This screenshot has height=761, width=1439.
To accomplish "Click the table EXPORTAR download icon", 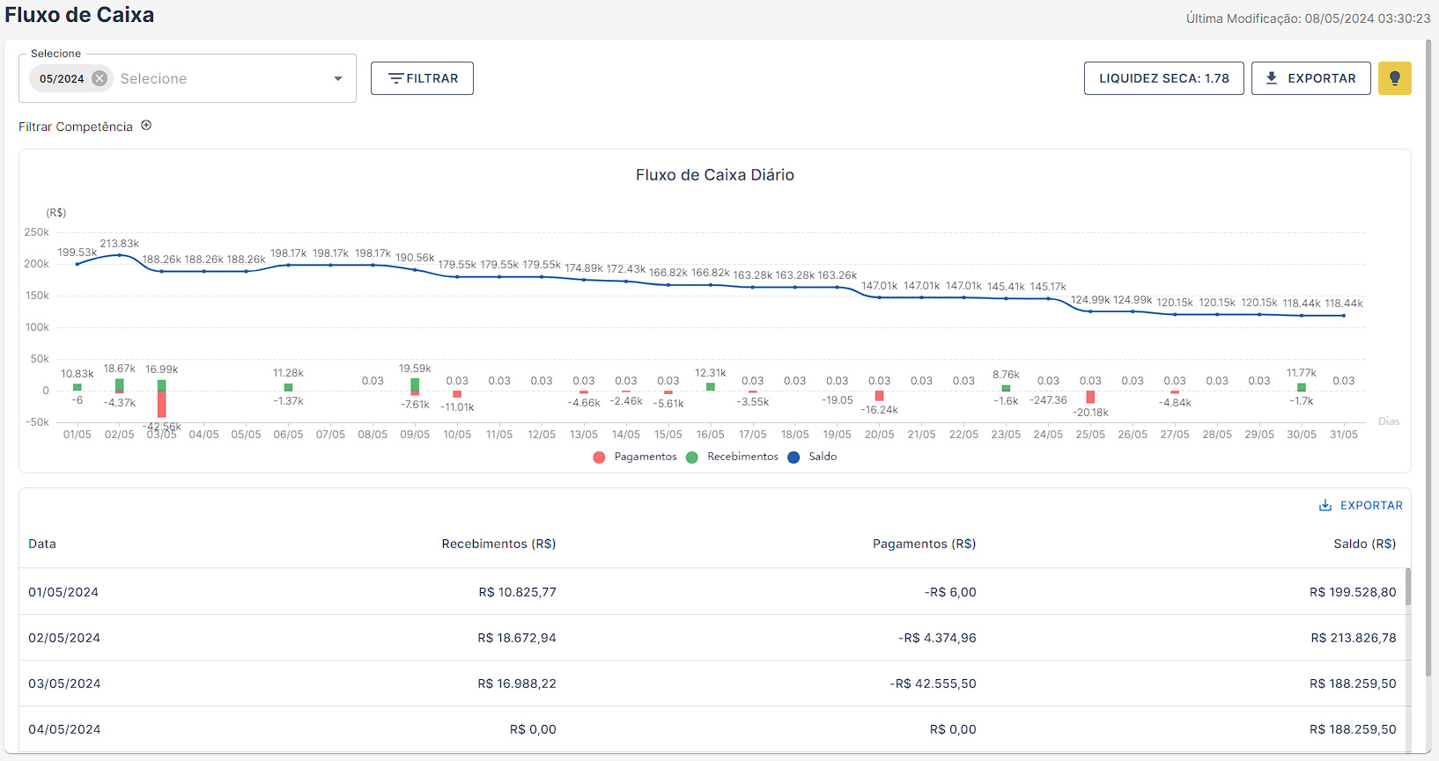I will [x=1325, y=506].
